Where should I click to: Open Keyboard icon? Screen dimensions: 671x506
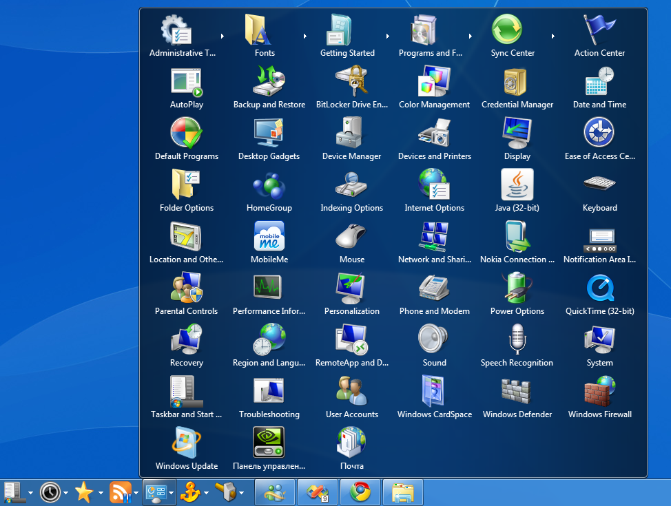pyautogui.click(x=599, y=184)
